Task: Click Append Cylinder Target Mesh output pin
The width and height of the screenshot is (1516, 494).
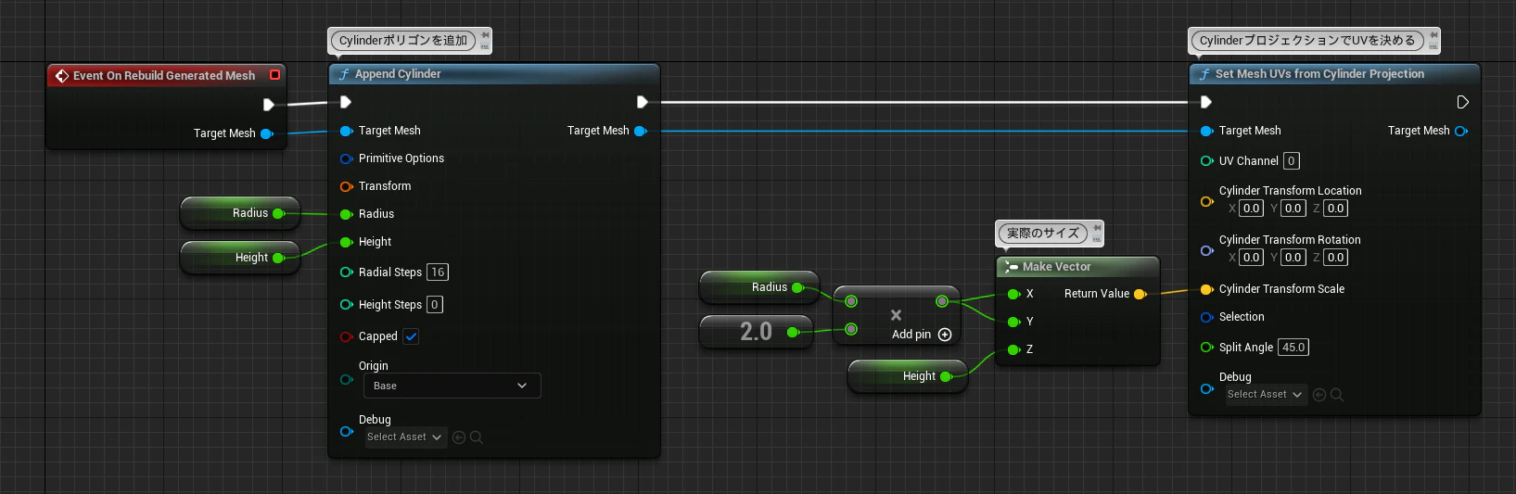Action: (641, 132)
